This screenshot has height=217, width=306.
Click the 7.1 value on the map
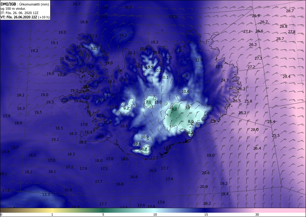click(x=148, y=102)
